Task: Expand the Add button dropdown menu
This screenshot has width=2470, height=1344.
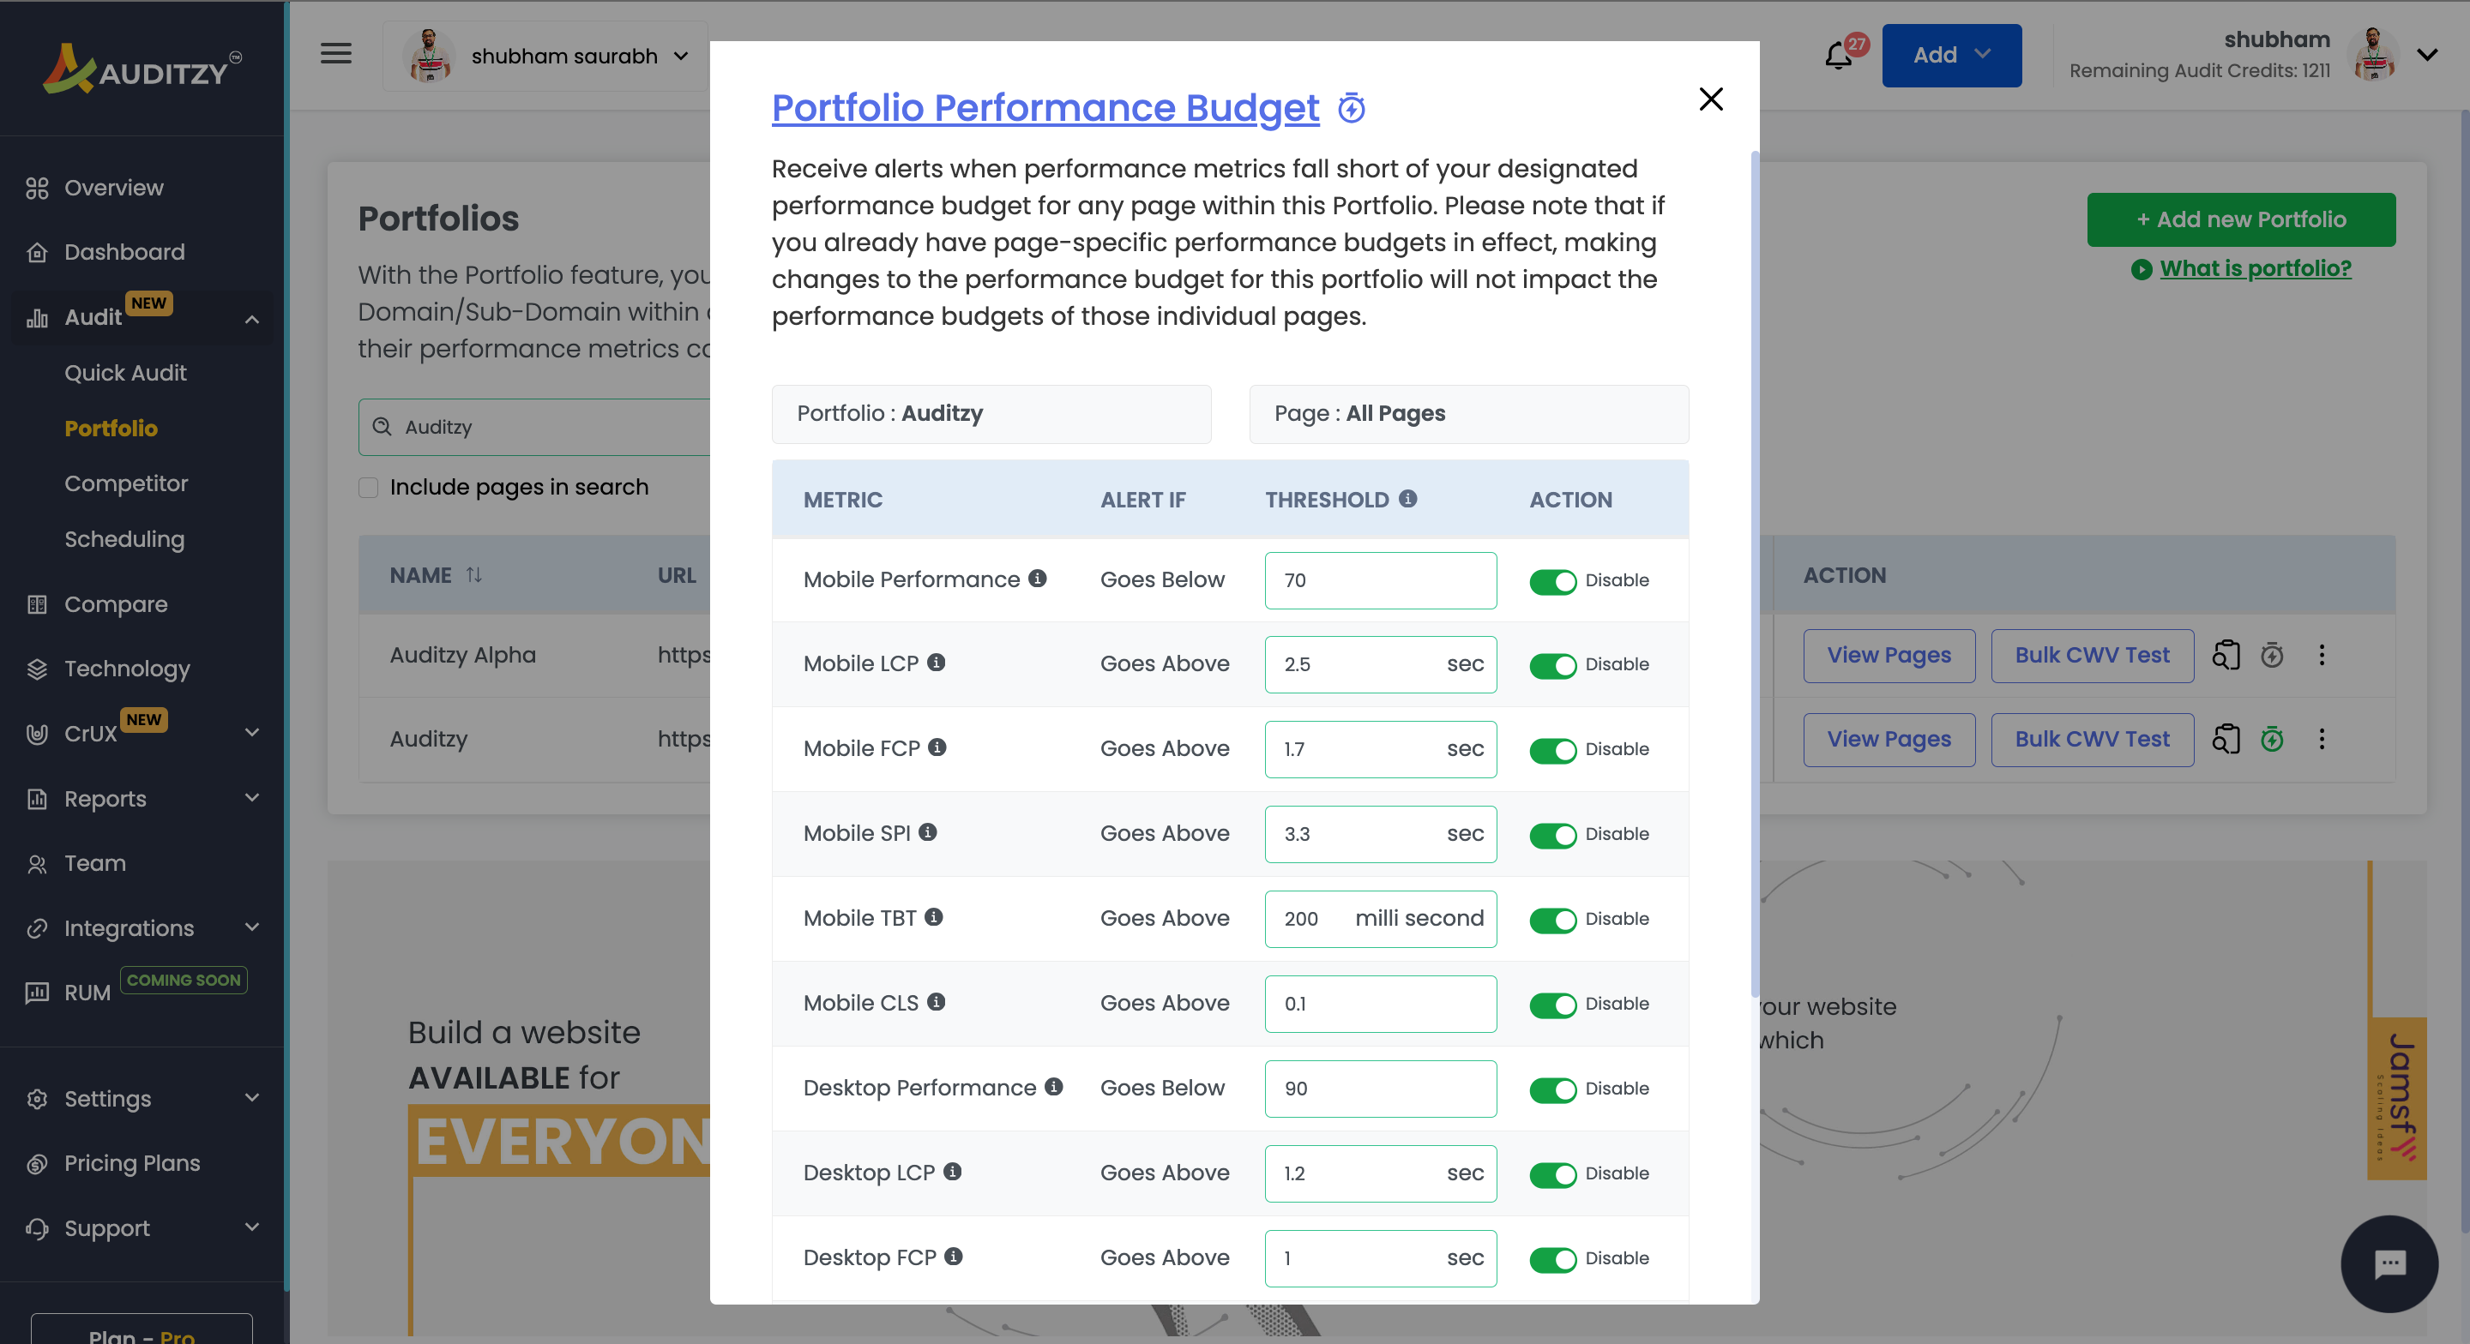Action: point(1986,55)
